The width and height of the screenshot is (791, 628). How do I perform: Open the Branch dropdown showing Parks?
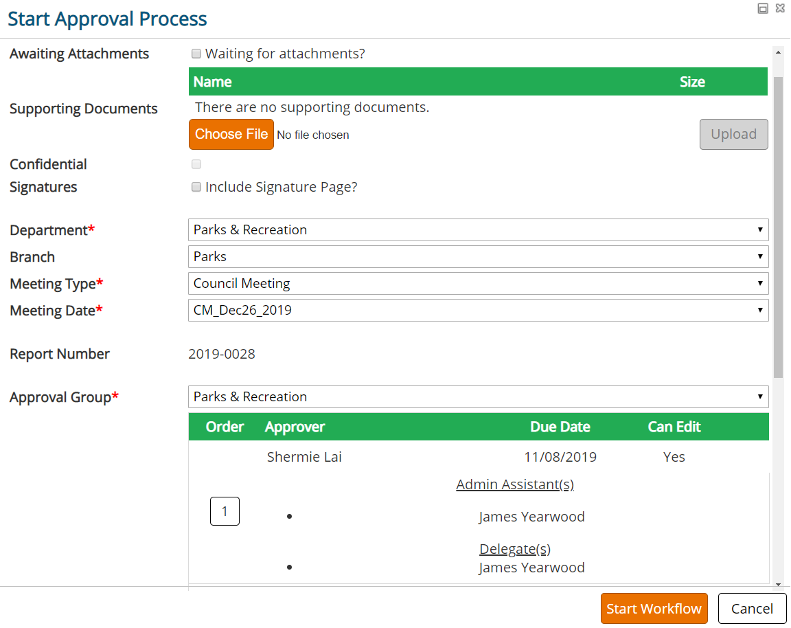click(x=478, y=256)
